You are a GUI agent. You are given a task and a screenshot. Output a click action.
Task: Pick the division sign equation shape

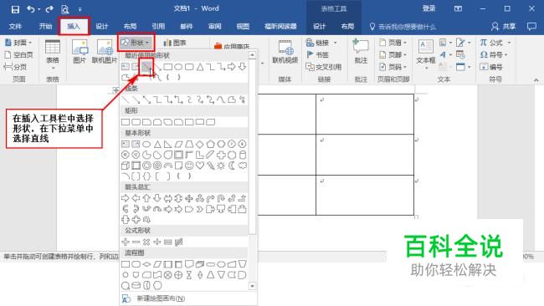point(157,242)
